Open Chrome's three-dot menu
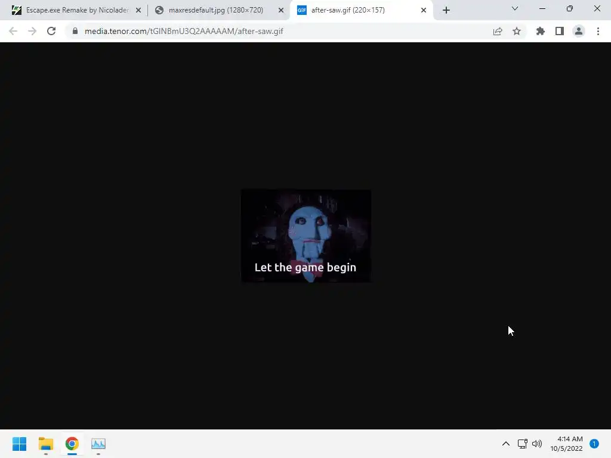Viewport: 611px width, 458px height. pyautogui.click(x=598, y=31)
